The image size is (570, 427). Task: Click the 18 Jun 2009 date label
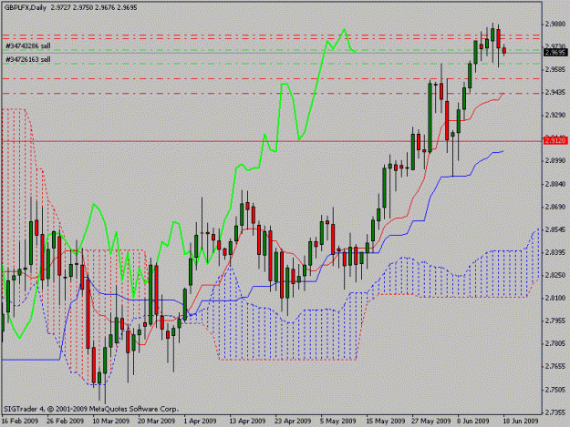coord(521,421)
